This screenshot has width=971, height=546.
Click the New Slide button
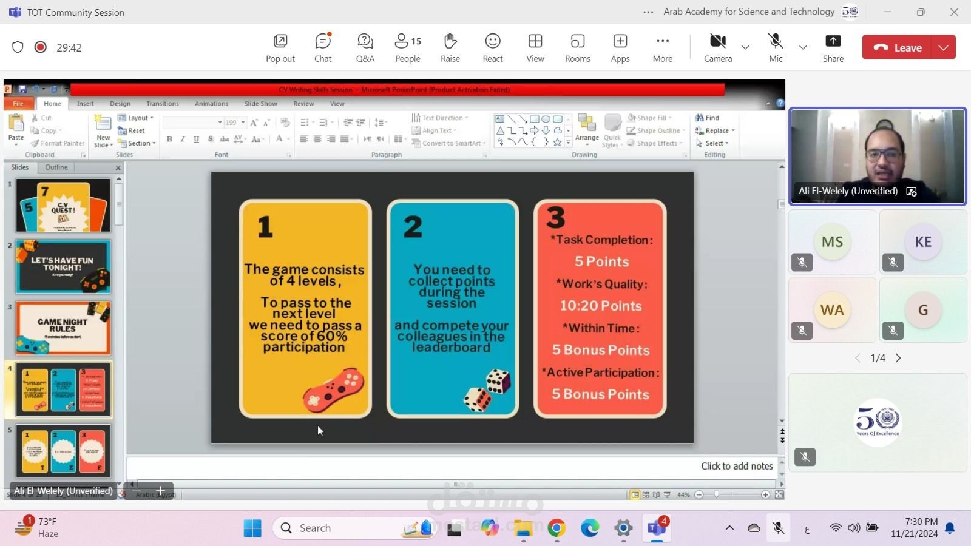tap(104, 132)
